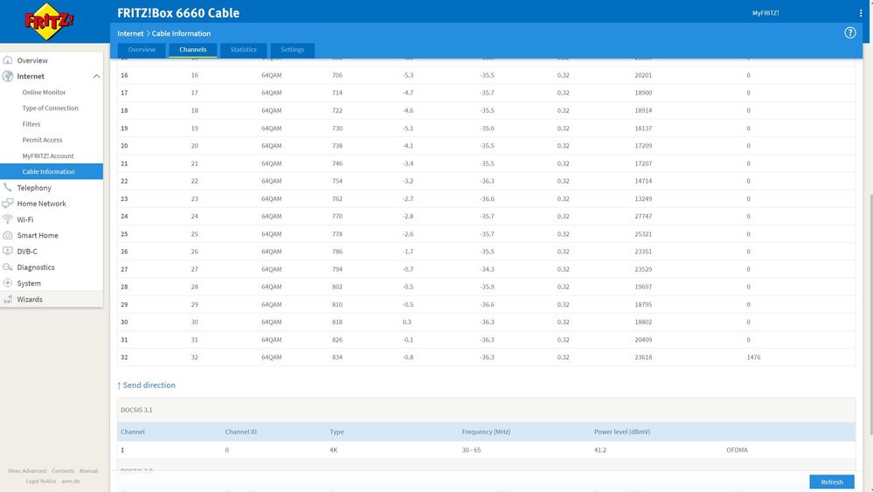The width and height of the screenshot is (873, 492).
Task: Click 30 - 65 frequency value
Action: [x=471, y=450]
